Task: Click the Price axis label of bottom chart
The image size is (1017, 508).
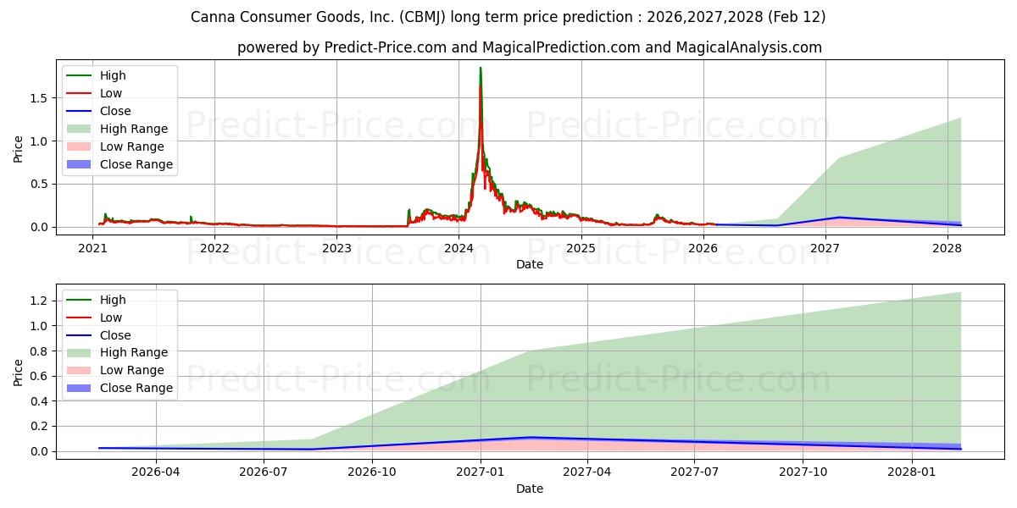Action: [x=19, y=372]
